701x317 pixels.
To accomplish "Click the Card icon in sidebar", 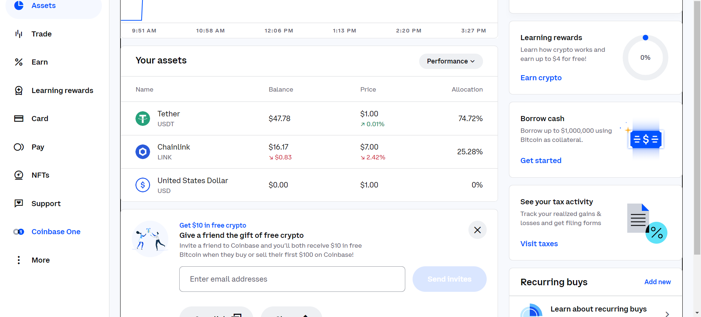I will 19,119.
